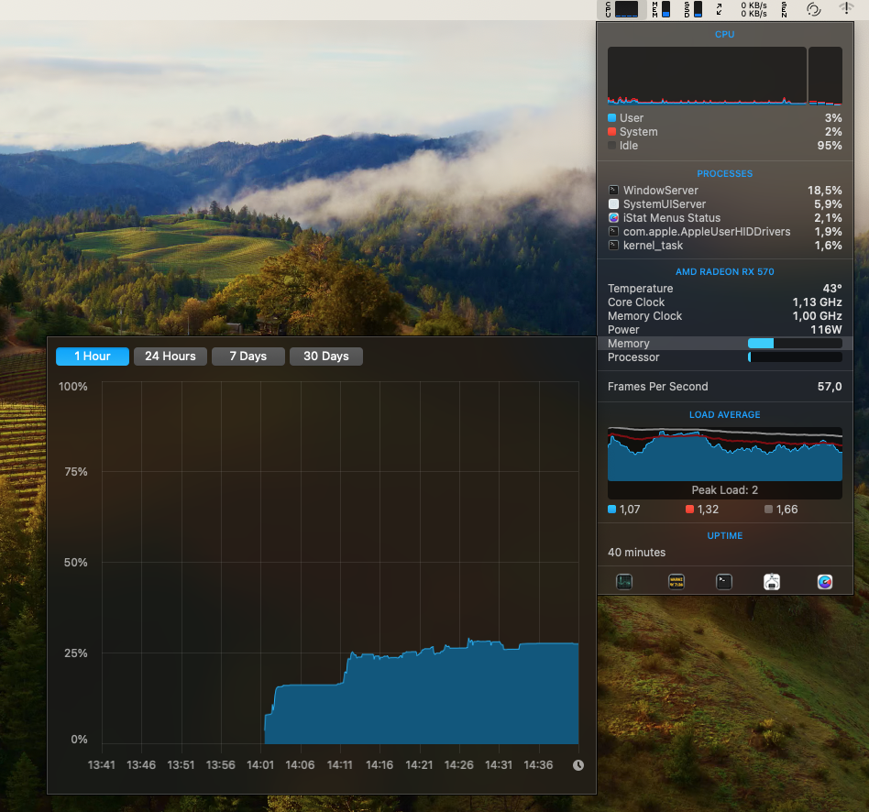Screen dimensions: 869x812
Task: Open the SSD disk menu bar item
Action: click(693, 9)
